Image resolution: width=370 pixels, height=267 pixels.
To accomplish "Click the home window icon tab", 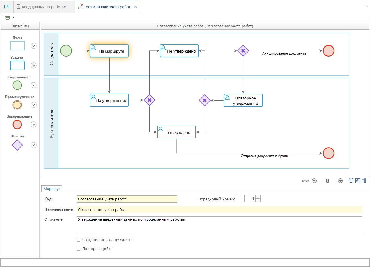I will click(x=7, y=6).
